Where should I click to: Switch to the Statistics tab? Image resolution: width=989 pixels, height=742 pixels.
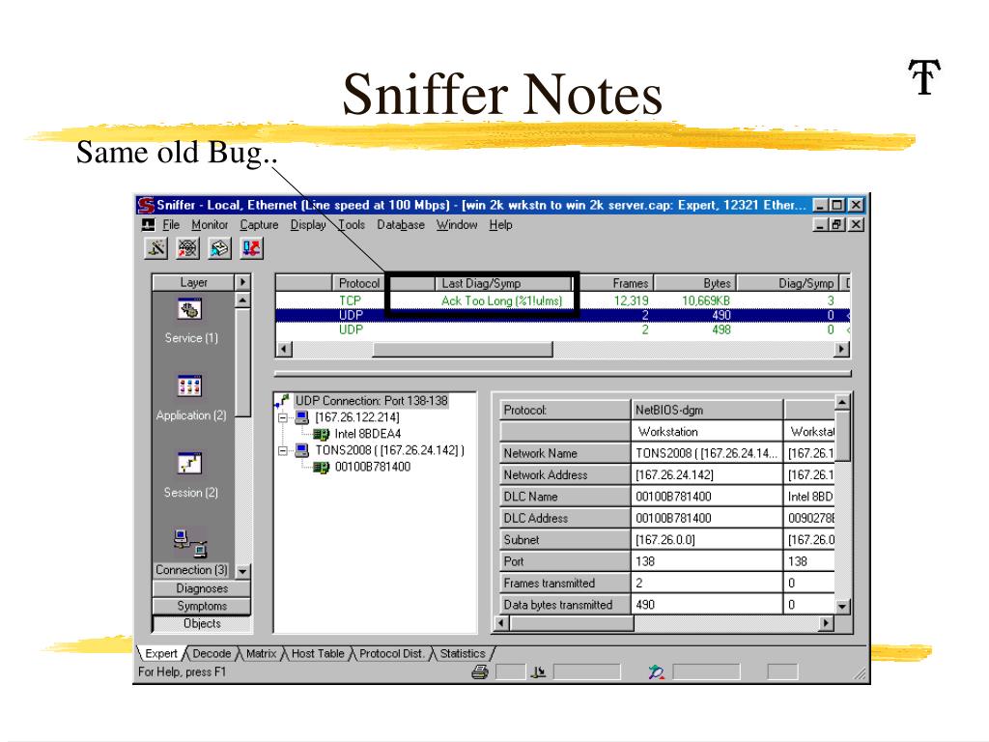point(463,654)
